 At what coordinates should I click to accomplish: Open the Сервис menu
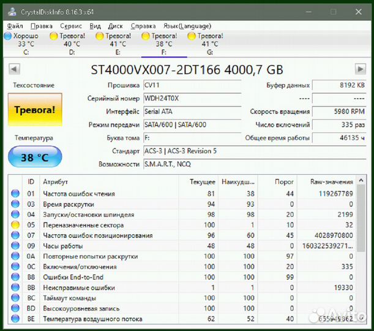[71, 26]
